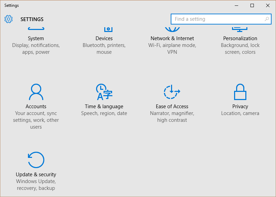The width and height of the screenshot is (276, 197).
Task: Open the Privacy padlock icon
Action: click(240, 92)
